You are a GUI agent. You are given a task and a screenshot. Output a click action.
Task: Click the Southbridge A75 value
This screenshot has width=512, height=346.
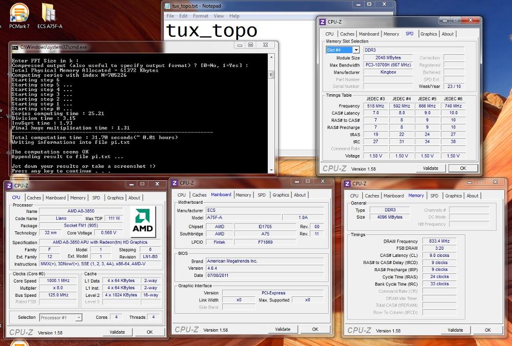coord(265,234)
